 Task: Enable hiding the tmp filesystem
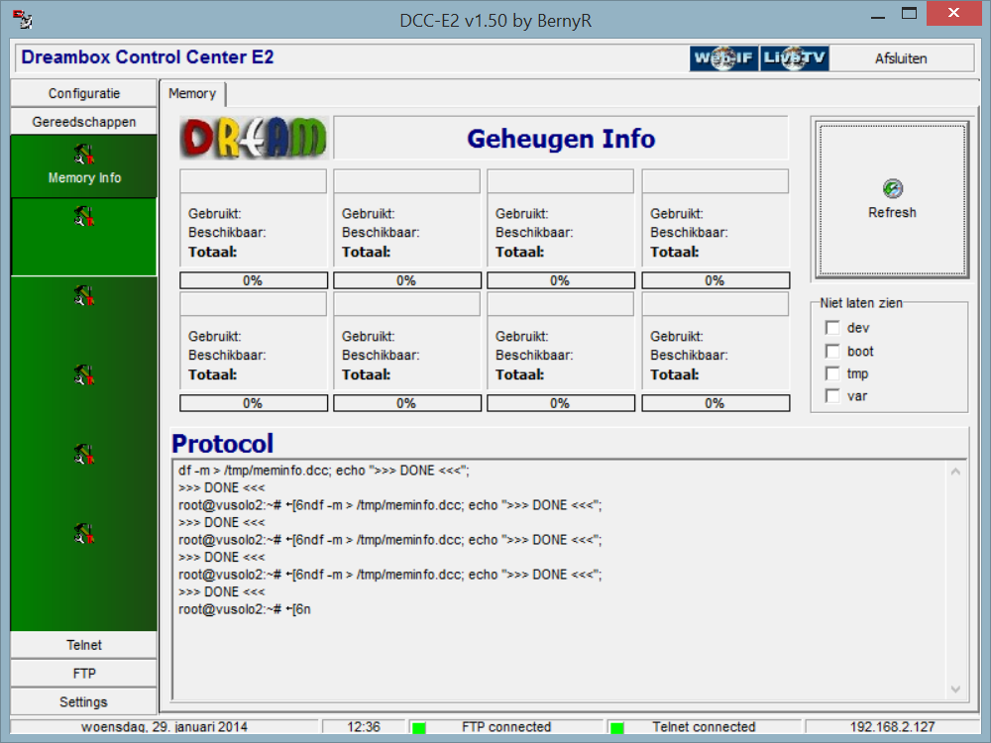click(832, 374)
